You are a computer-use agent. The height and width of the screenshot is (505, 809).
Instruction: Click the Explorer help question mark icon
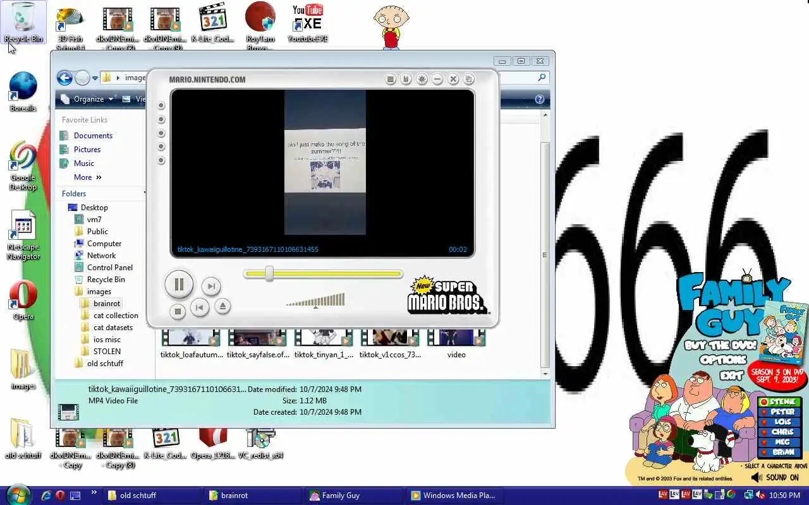coord(540,99)
